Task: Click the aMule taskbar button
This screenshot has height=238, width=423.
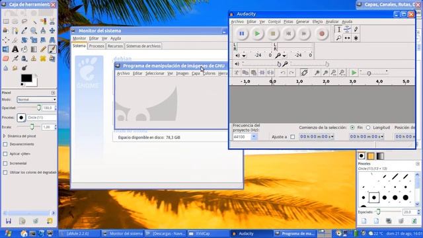Action: tap(79, 233)
